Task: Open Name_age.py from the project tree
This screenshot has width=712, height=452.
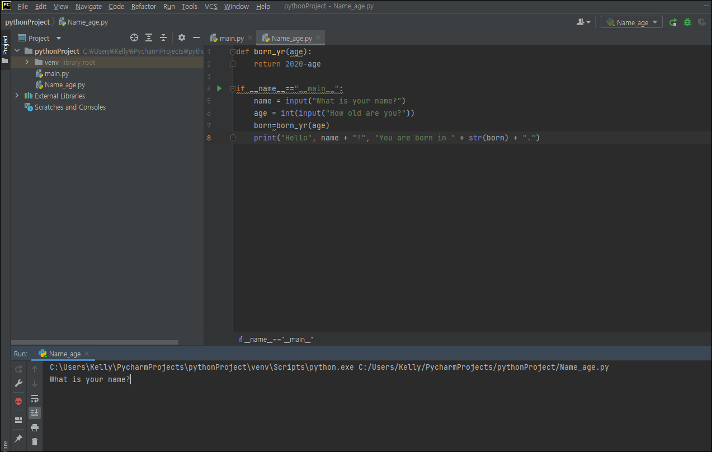Action: point(64,85)
